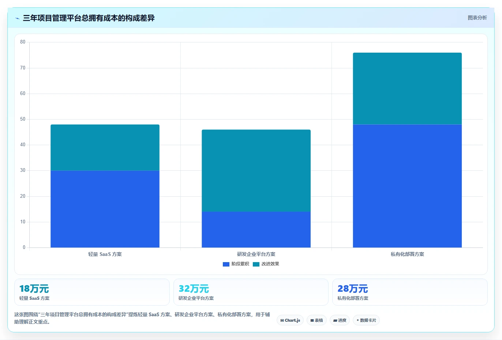Viewport: 502px width, 340px height.
Task: Click the description paragraph starting 这张图围绕
Action: pyautogui.click(x=142, y=318)
